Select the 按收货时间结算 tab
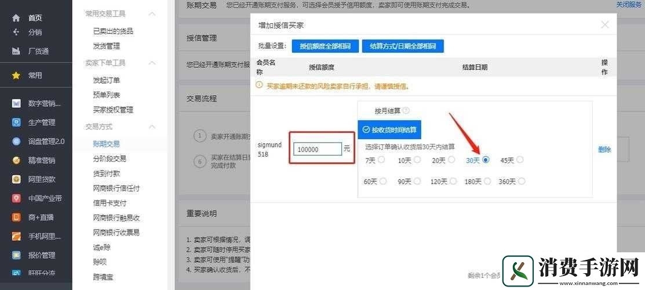 389,130
